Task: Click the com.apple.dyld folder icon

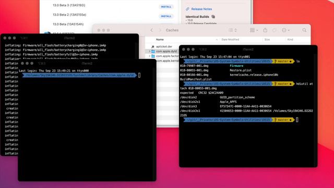Action: click(x=153, y=51)
